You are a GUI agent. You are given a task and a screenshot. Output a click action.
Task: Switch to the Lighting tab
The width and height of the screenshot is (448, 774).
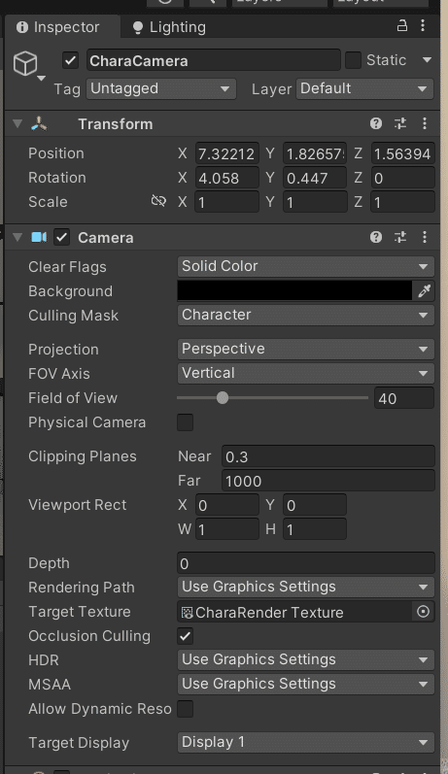point(169,27)
